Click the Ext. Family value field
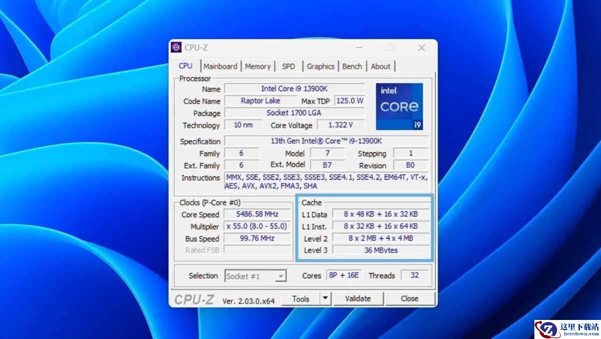Screen dimensions: 601x339 pyautogui.click(x=241, y=165)
